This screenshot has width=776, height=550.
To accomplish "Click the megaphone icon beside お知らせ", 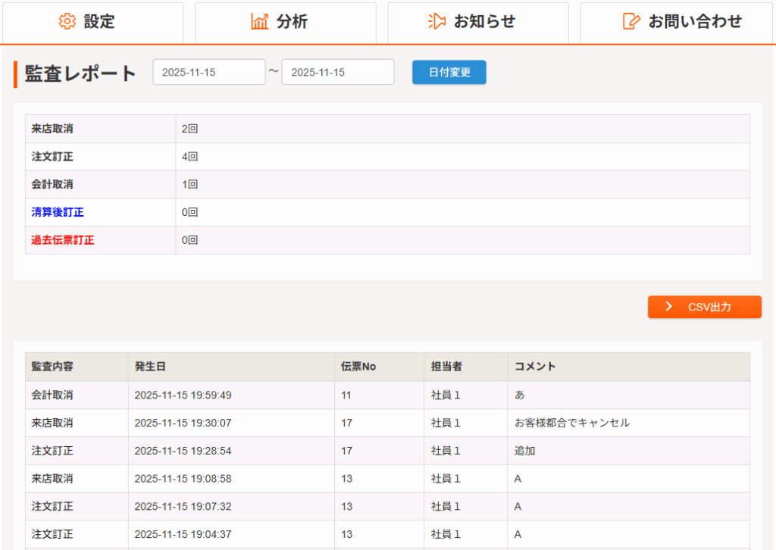I will 436,22.
